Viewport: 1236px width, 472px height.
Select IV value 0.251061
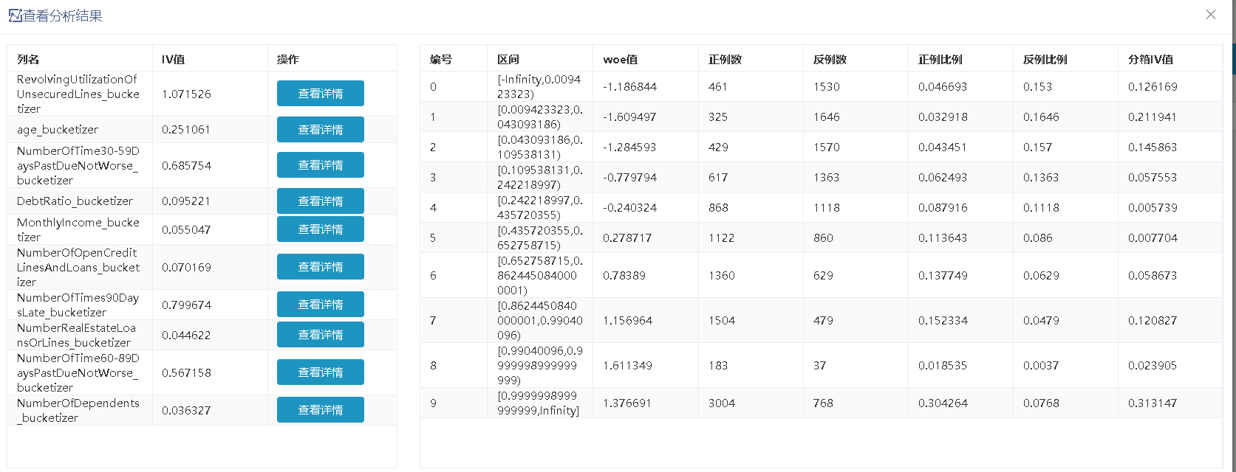[x=186, y=129]
